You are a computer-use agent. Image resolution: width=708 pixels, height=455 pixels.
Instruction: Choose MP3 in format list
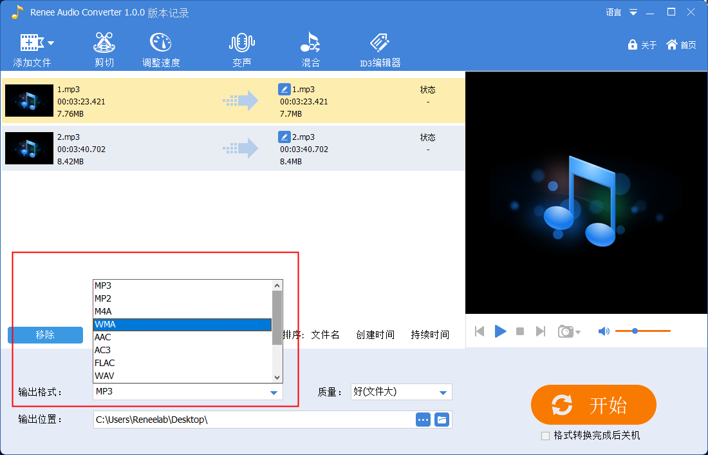182,286
